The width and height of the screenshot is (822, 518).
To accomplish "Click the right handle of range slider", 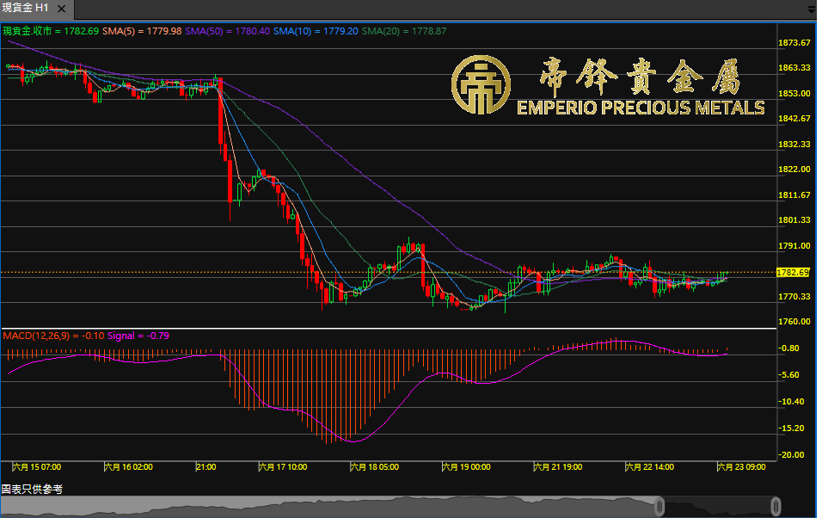I will [776, 506].
